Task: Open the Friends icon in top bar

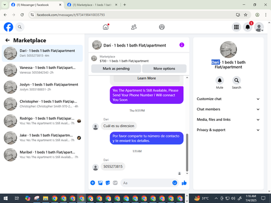Action: coord(134,27)
